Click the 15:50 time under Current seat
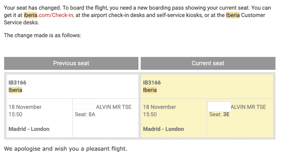This screenshot has height=158, width=281. pyautogui.click(x=150, y=114)
